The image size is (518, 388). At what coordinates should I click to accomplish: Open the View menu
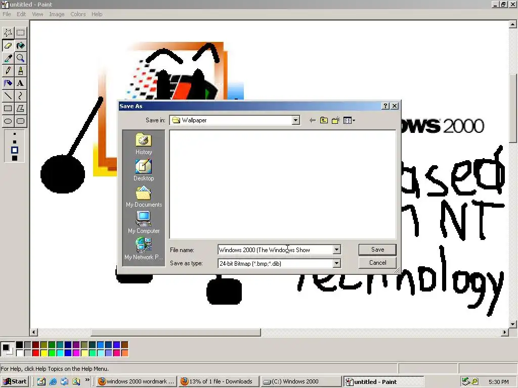click(x=37, y=14)
